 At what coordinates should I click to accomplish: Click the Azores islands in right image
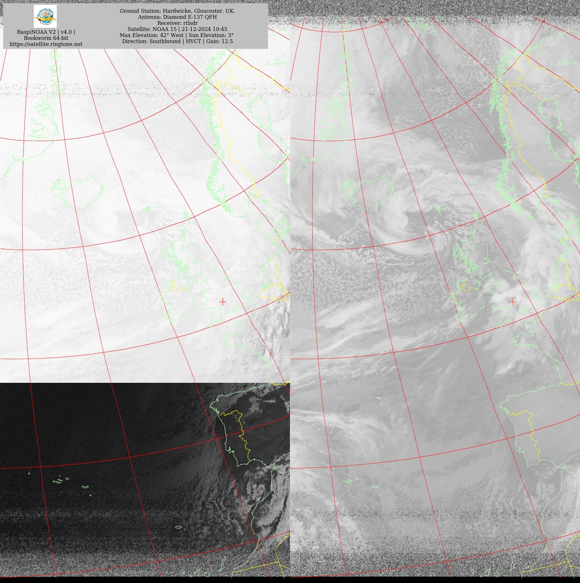coord(348,481)
